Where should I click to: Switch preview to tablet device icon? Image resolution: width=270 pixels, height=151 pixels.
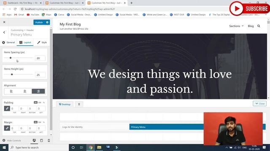41,141
